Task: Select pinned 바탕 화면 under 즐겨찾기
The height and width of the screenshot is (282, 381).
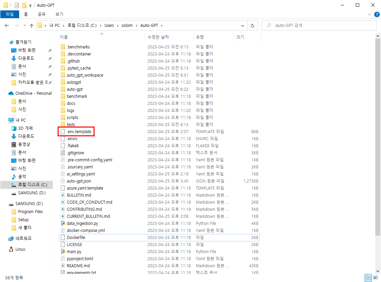Action: [x=27, y=50]
